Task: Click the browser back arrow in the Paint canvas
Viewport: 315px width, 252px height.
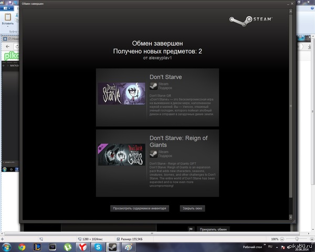Action: pyautogui.click(x=8, y=47)
